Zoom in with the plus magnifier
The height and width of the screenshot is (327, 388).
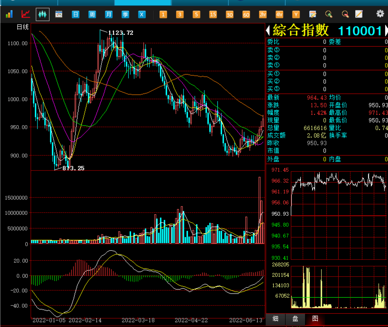point(329,14)
